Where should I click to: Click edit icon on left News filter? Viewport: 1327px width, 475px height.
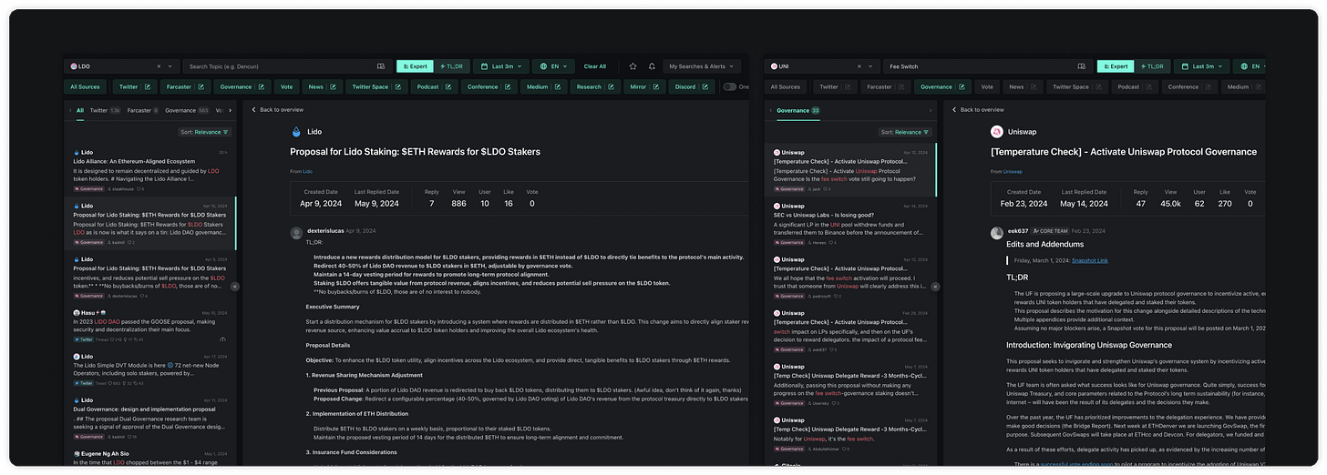(334, 86)
